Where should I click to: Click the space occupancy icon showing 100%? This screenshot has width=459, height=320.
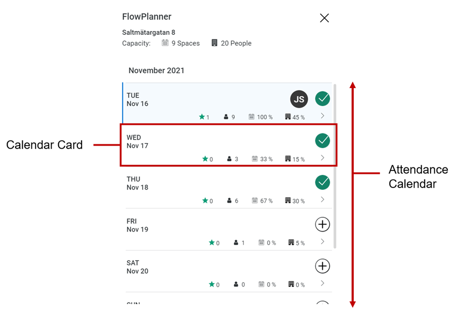coord(252,116)
